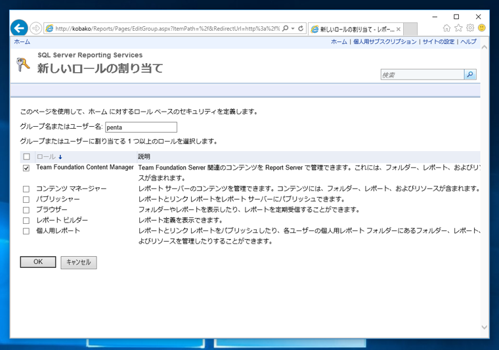499x350 pixels.
Task: Open the address bar autocomplete dropdown arrow
Action: click(x=293, y=28)
